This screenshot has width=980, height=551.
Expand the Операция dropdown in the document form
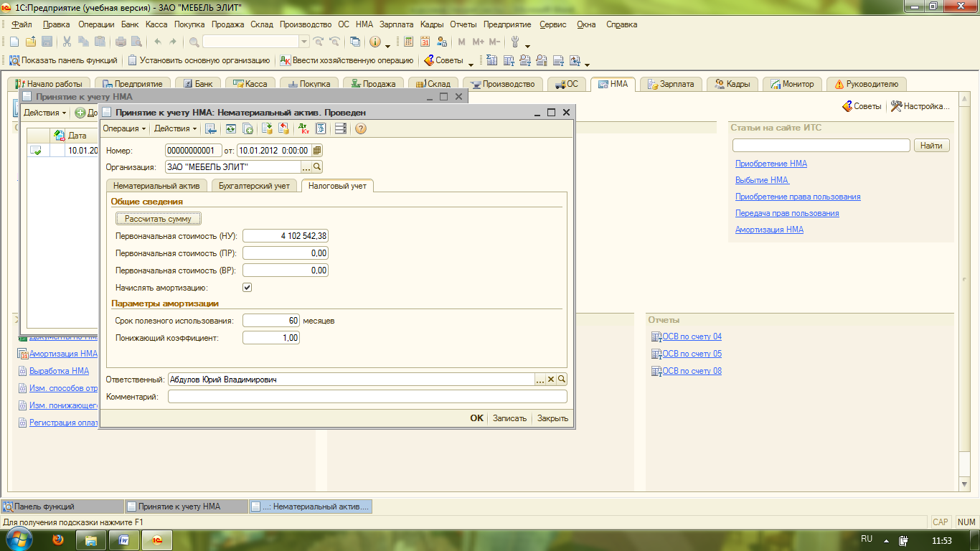(124, 128)
